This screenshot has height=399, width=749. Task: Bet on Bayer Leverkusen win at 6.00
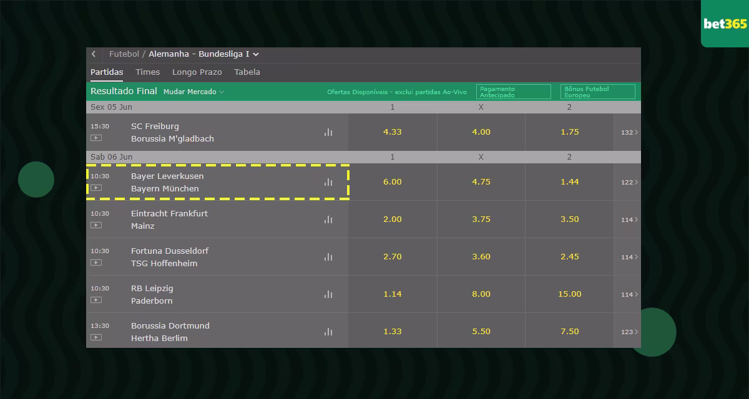coord(393,182)
